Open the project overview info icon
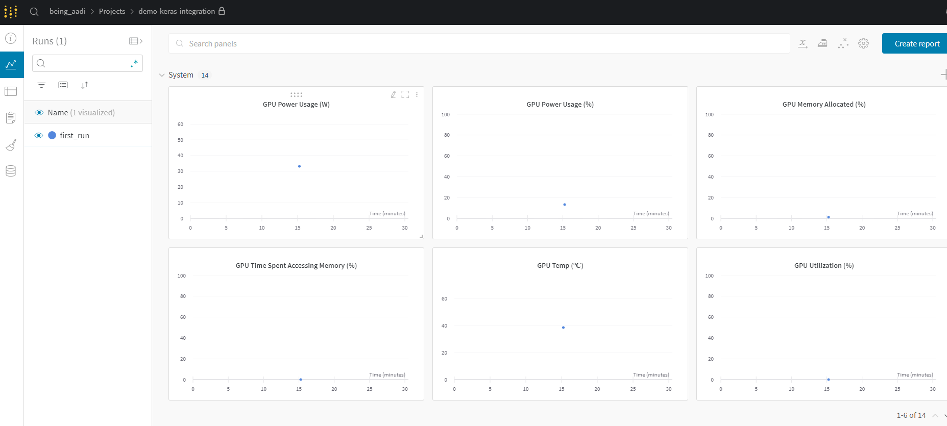The width and height of the screenshot is (947, 426). coord(11,39)
